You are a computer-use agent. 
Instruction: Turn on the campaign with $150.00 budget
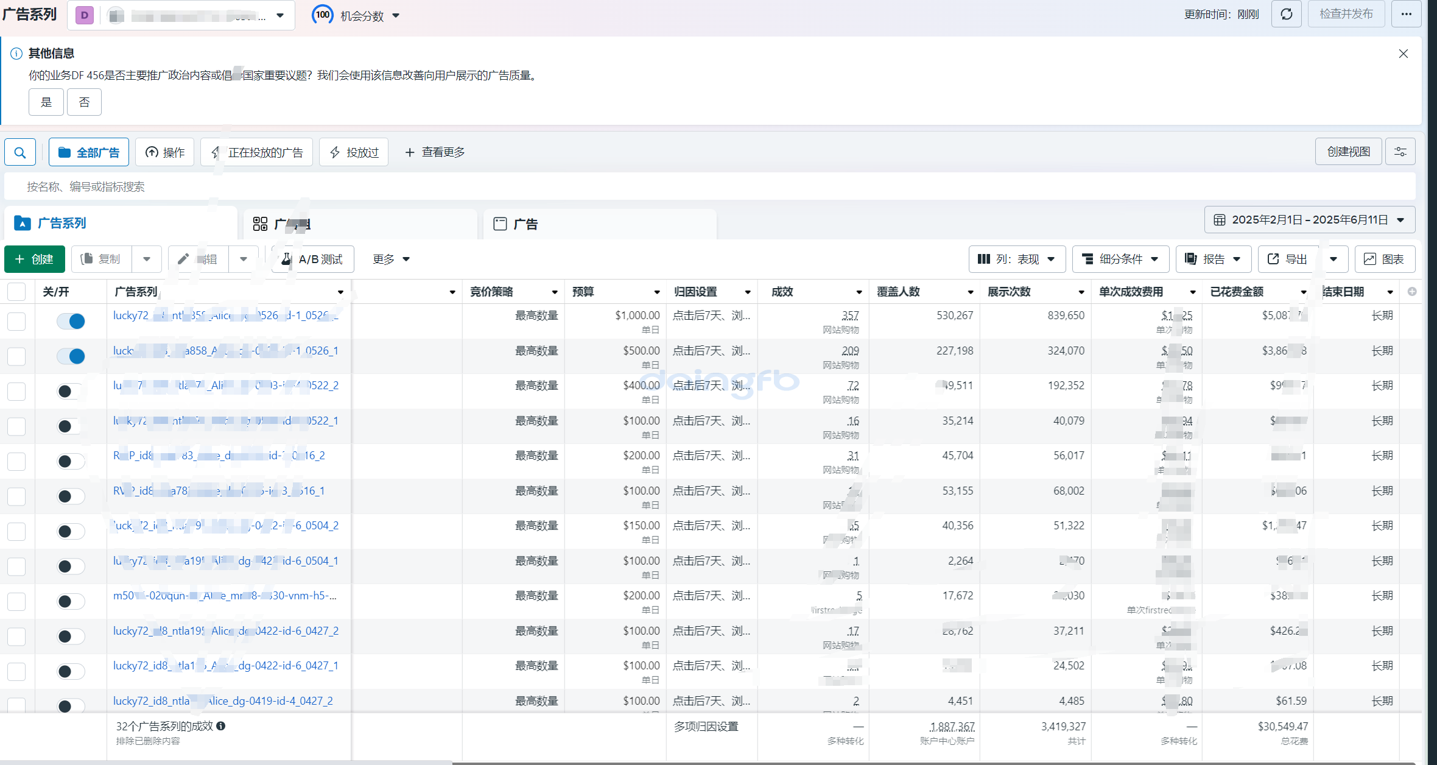[71, 531]
